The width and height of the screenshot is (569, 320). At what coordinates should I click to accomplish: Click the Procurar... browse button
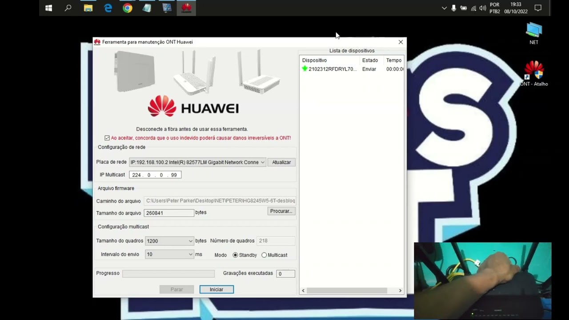[x=281, y=211]
